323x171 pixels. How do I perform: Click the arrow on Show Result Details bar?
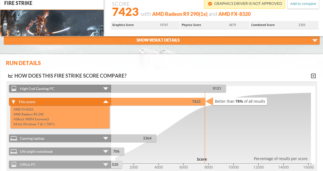pyautogui.click(x=314, y=40)
